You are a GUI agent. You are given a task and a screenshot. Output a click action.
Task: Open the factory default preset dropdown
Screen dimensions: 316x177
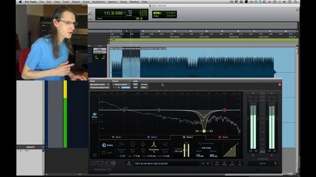(121, 85)
